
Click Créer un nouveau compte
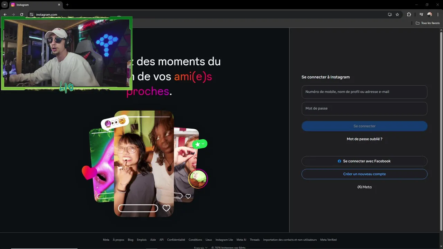(x=364, y=174)
